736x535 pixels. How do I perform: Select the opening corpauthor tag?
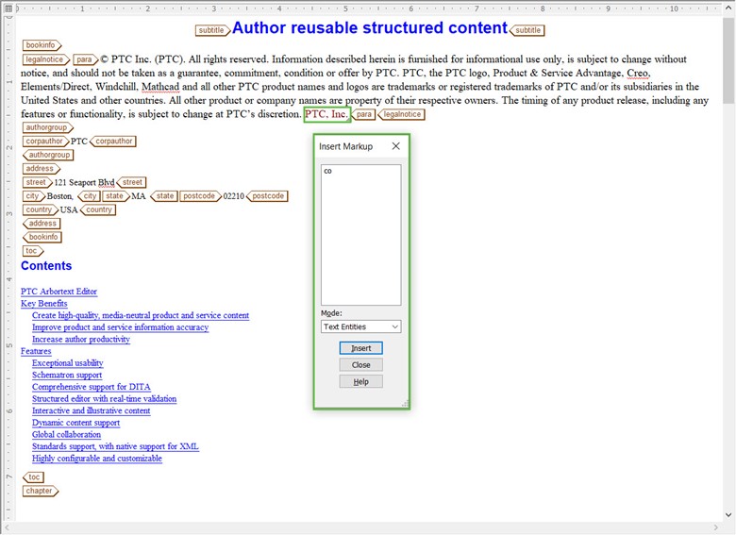(45, 142)
